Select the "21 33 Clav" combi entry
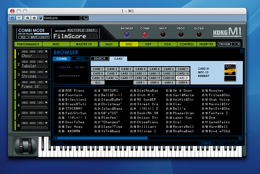Image resolution: width=260 pixels, height=174 pixels. click(174, 104)
